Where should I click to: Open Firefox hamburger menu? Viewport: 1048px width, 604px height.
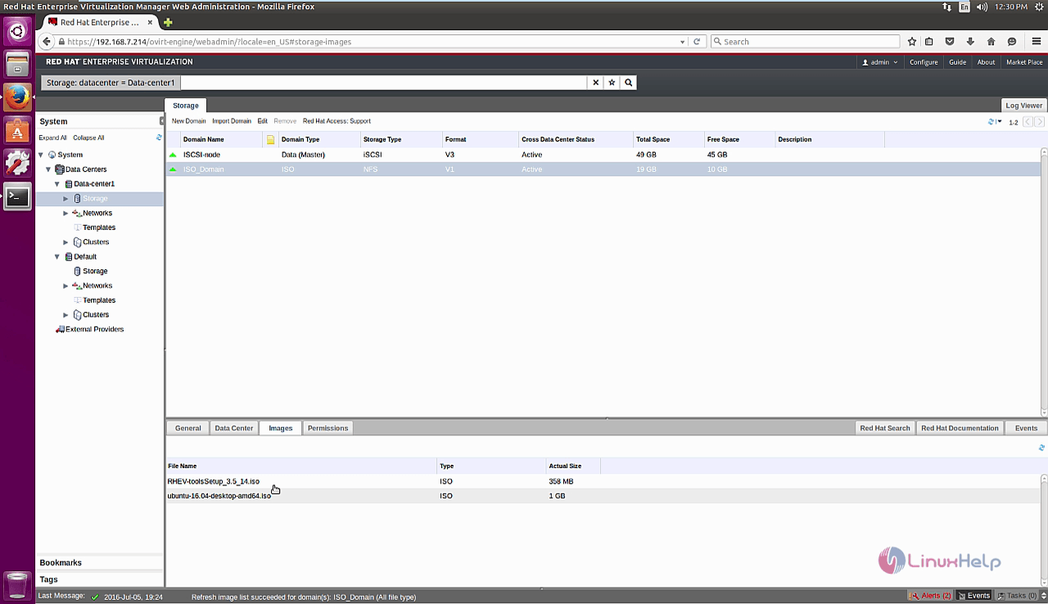coord(1035,42)
